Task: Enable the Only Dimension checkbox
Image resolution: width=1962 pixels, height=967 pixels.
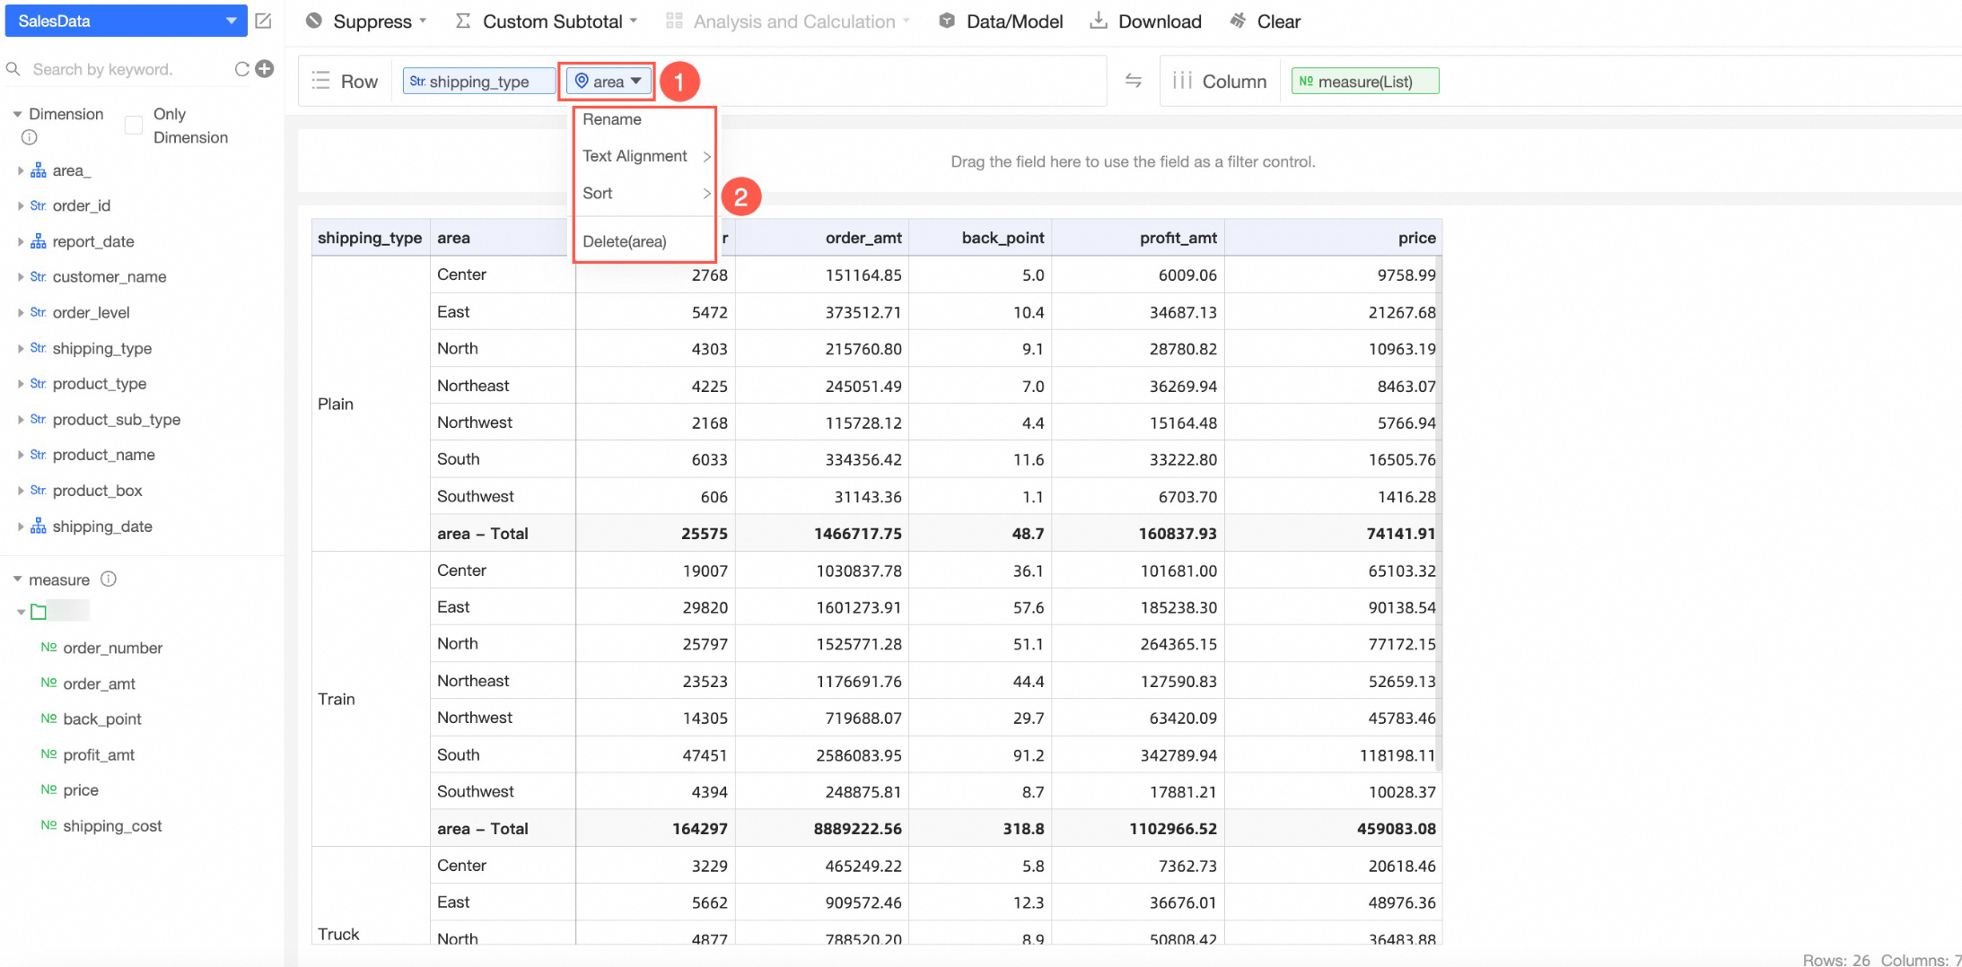Action: coord(134,126)
